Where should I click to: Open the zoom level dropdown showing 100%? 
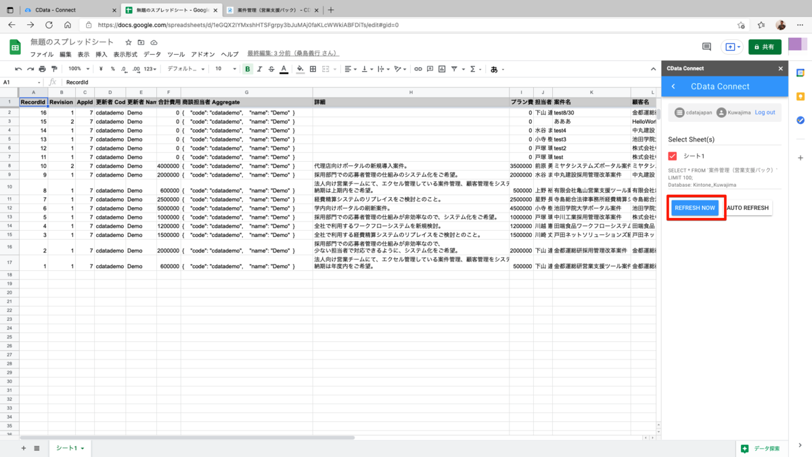[78, 69]
